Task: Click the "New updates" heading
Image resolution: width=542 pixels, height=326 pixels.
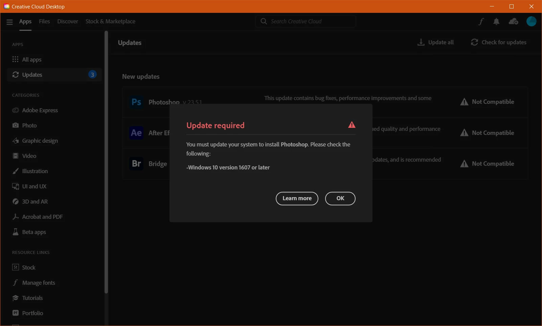Action: 141,76
